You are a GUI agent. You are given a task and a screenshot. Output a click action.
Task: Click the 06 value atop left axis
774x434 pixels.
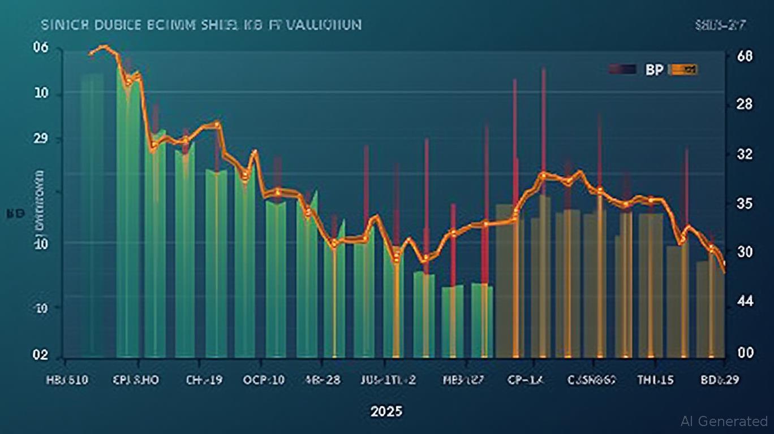click(x=41, y=50)
